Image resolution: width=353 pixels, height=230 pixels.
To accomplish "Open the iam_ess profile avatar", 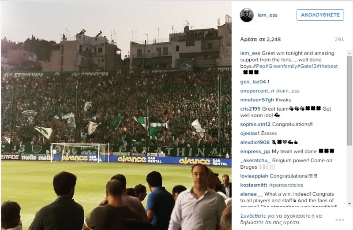I will pos(247,15).
